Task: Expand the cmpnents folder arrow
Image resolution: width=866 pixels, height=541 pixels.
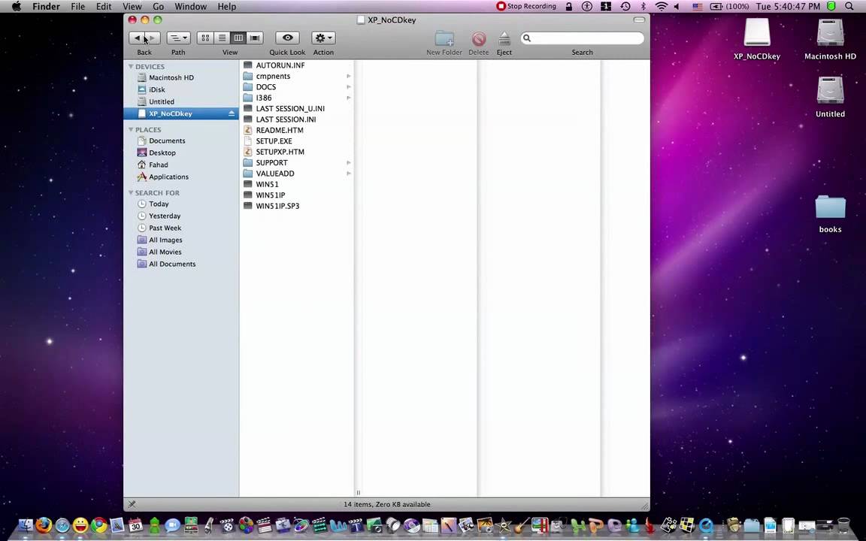Action: tap(349, 76)
